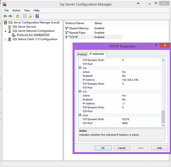Click the IPAll TCP Port value field
The height and width of the screenshot is (167, 171).
tap(141, 123)
